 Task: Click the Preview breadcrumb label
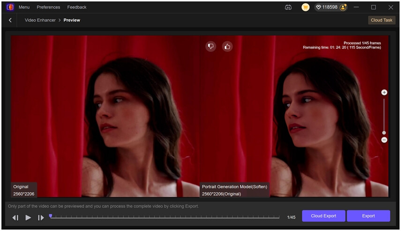click(x=72, y=20)
